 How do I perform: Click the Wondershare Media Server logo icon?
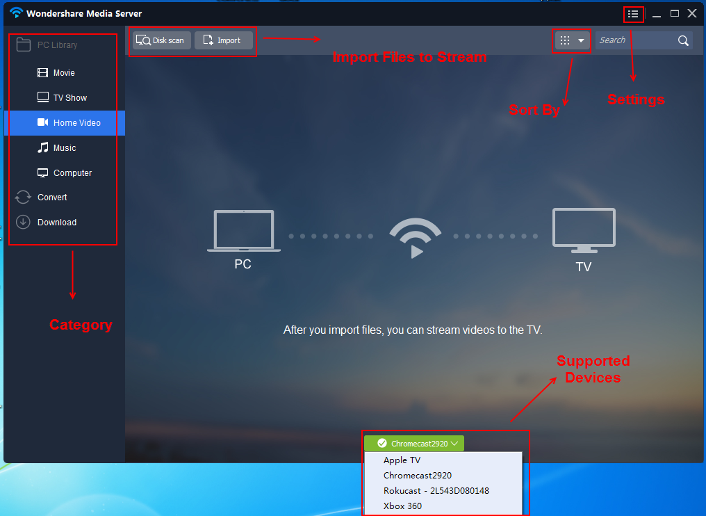tap(16, 13)
